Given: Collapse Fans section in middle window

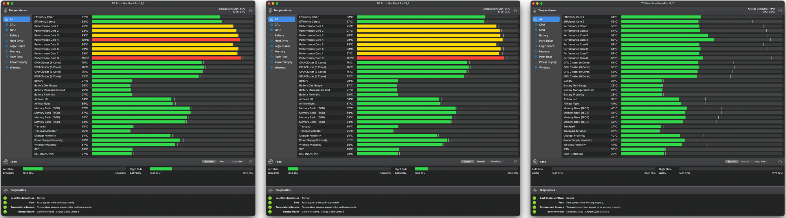Looking at the screenshot, I should tap(516, 162).
